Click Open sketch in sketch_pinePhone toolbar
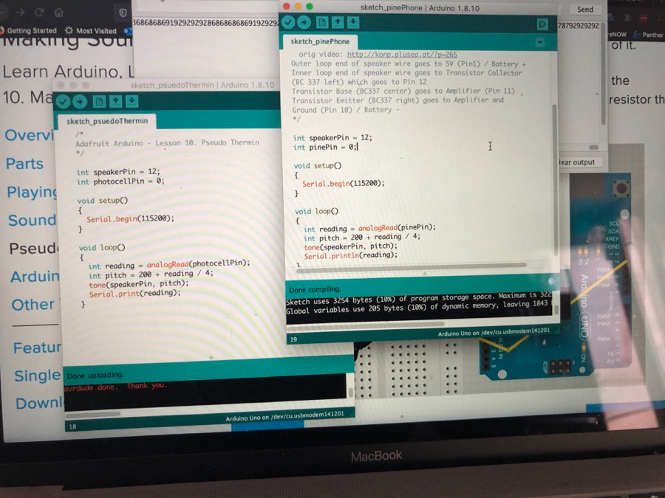Screen dimensions: 665x498 click(x=338, y=22)
